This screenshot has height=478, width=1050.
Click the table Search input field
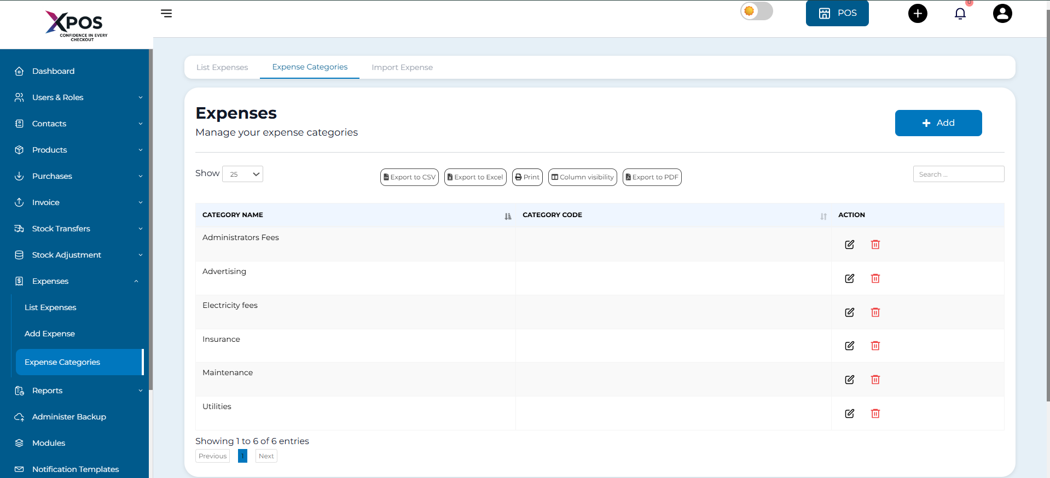(958, 174)
